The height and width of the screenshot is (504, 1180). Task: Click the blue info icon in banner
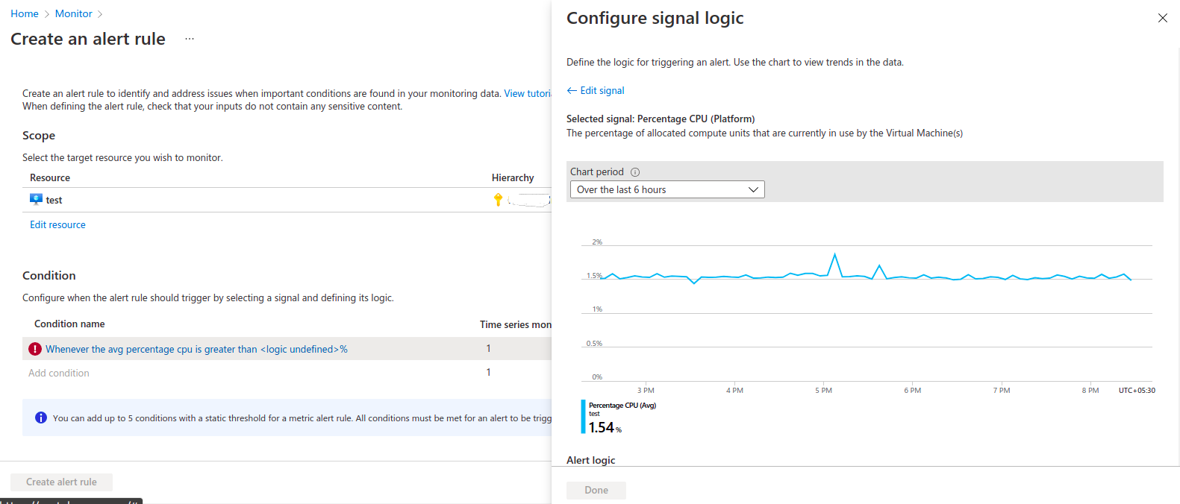[x=41, y=418]
